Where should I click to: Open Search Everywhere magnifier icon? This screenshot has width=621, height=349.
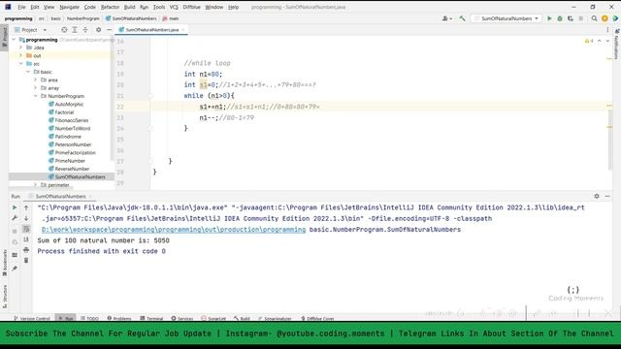pos(594,18)
